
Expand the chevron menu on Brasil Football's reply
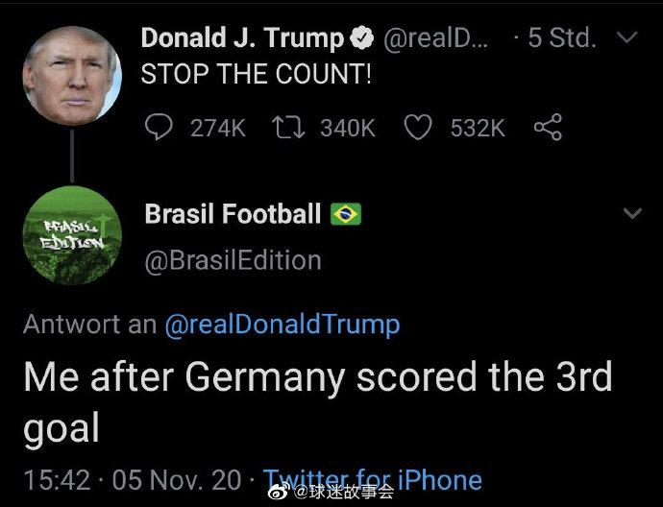point(631,214)
